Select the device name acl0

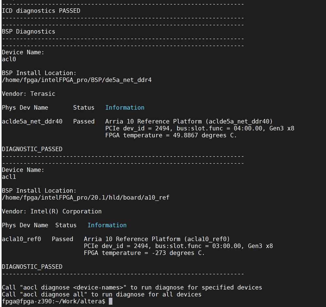(x=9, y=59)
